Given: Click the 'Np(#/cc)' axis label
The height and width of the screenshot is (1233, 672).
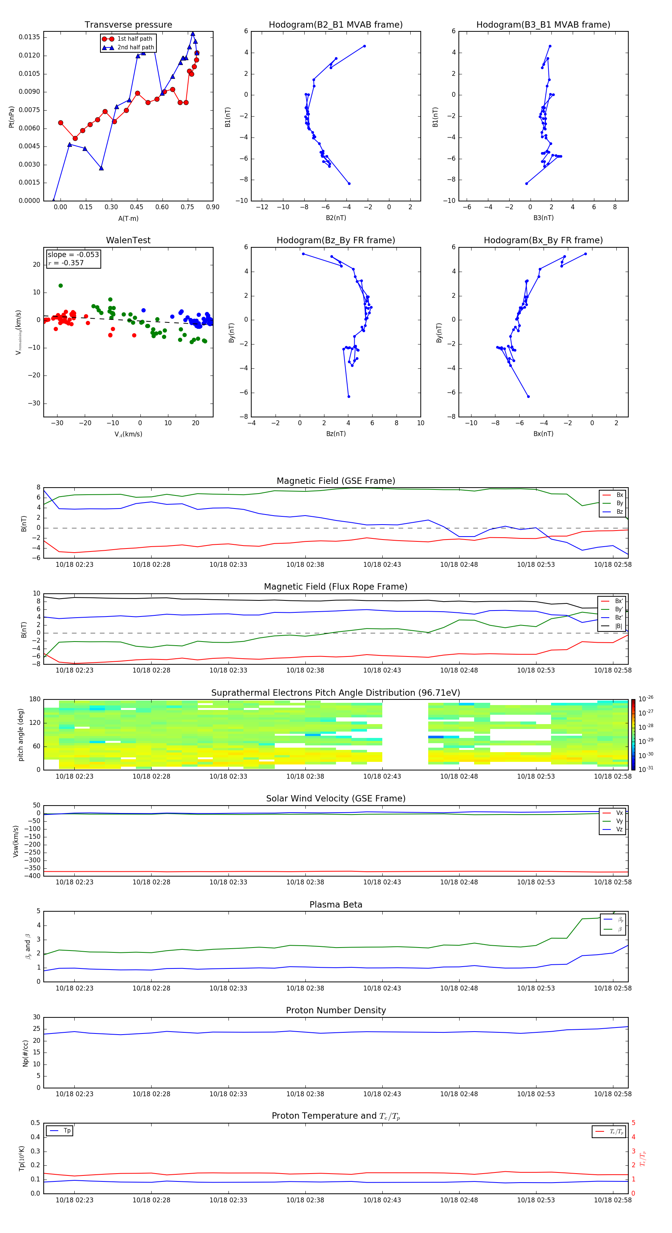Looking at the screenshot, I should pos(25,1053).
